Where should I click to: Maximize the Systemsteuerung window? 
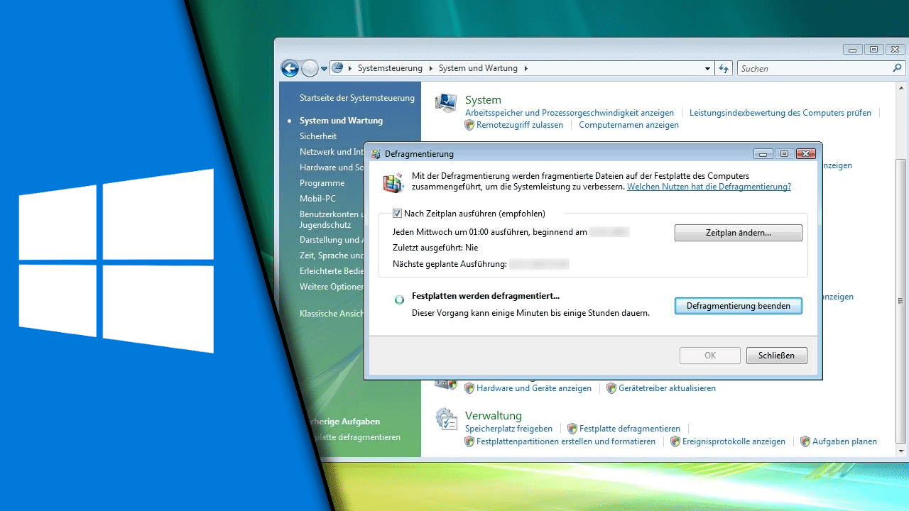874,49
